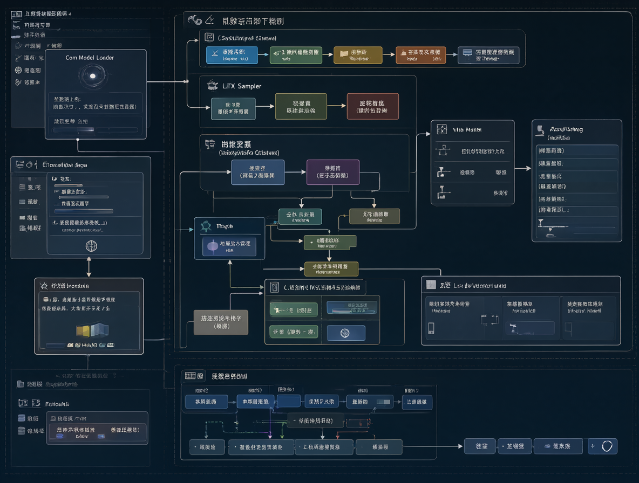The width and height of the screenshot is (639, 483).
Task: Click the bright blue node in the top pipeline row
Action: click(x=232, y=55)
